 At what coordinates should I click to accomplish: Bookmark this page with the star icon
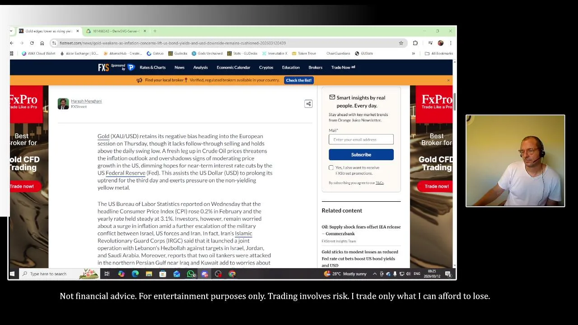click(x=401, y=43)
